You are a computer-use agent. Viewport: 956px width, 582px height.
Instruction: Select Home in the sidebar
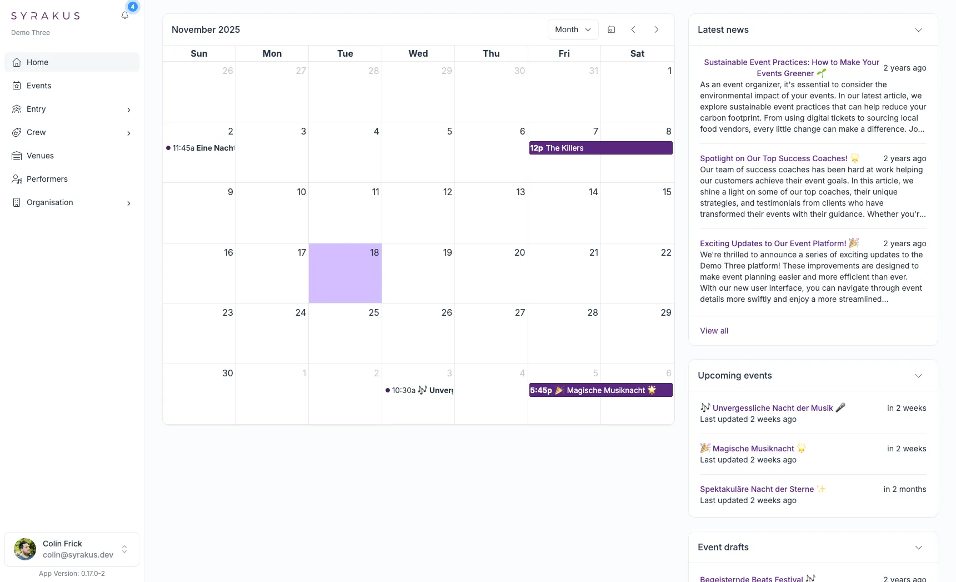pos(37,62)
